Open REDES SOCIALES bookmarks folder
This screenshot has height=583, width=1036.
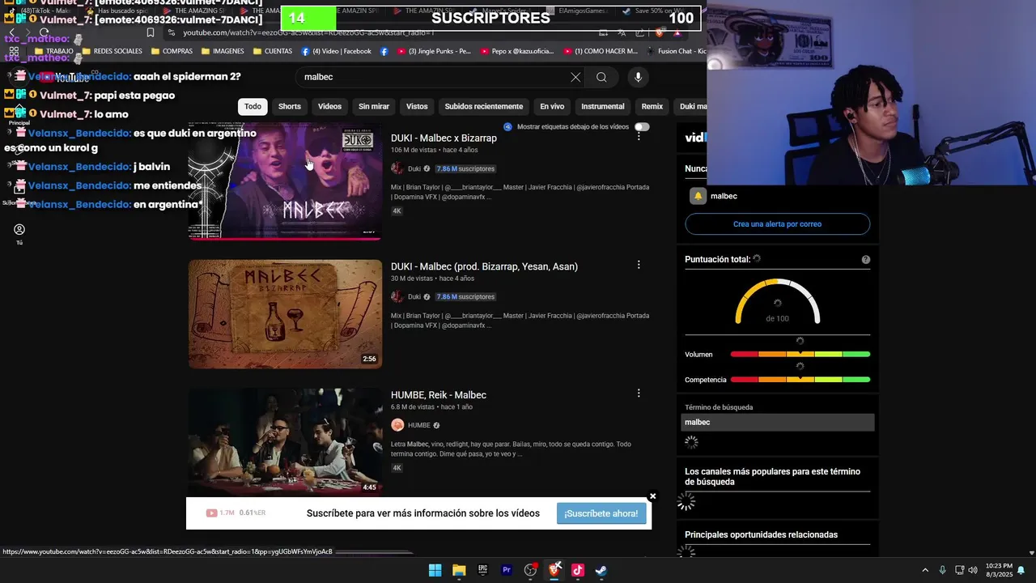[x=112, y=51]
